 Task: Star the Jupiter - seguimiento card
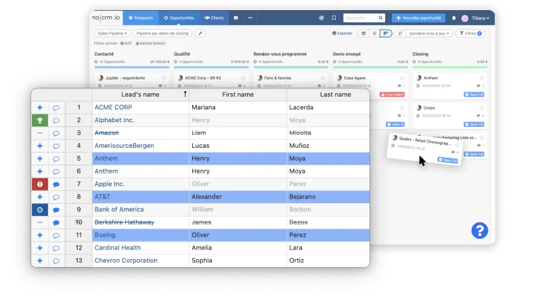[164, 78]
